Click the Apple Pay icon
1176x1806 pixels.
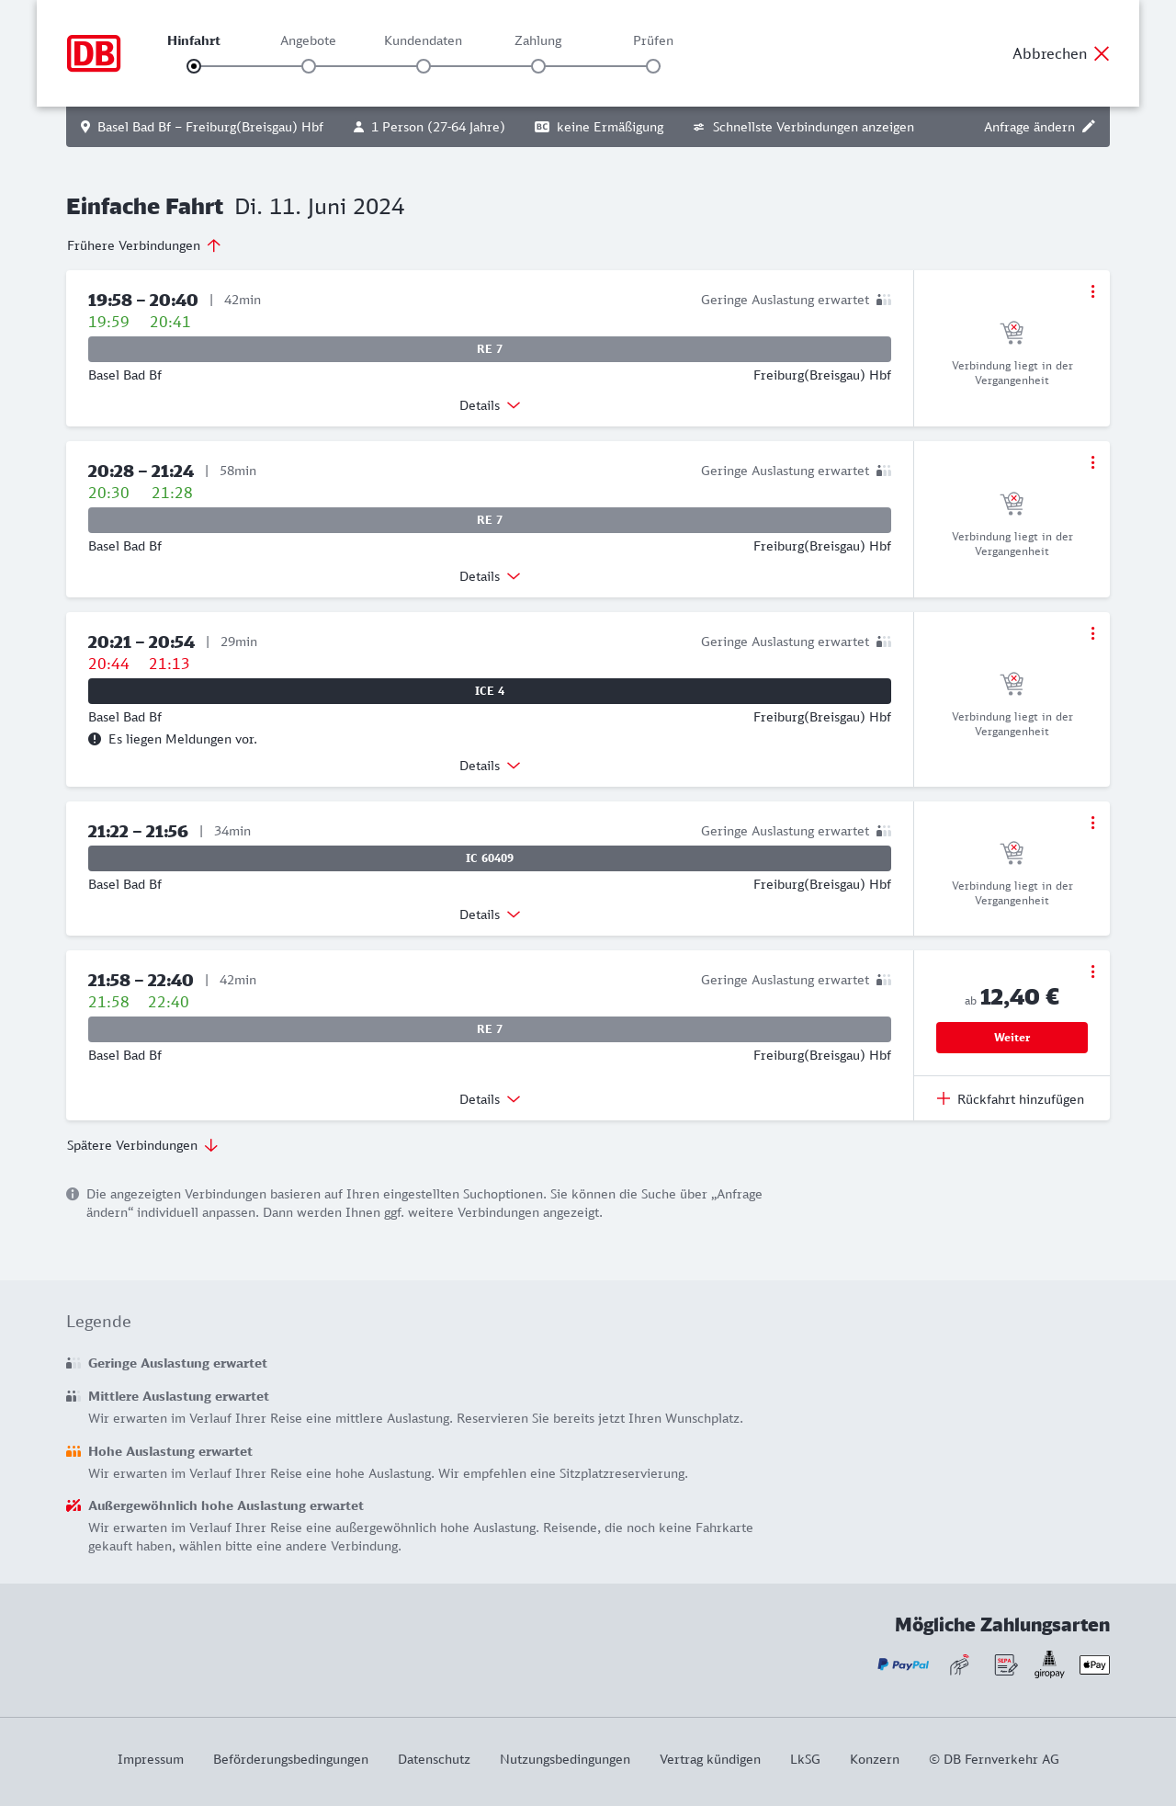pos(1094,1664)
